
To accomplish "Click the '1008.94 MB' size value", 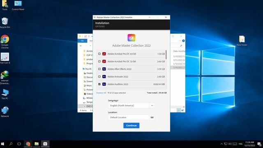I will click(x=159, y=84).
